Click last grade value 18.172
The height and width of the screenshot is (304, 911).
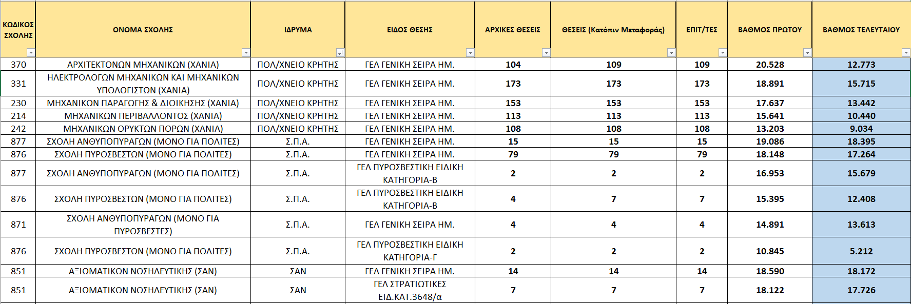861,271
